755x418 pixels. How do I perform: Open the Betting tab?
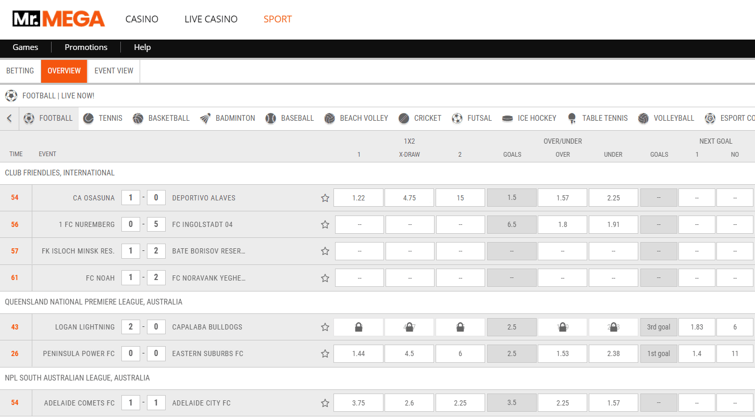20,71
